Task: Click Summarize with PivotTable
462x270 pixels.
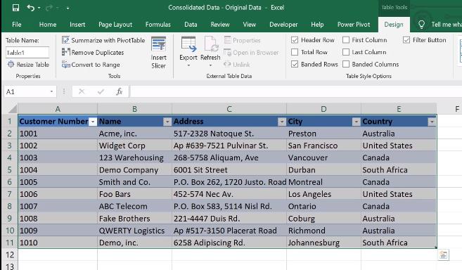Action: click(x=103, y=40)
